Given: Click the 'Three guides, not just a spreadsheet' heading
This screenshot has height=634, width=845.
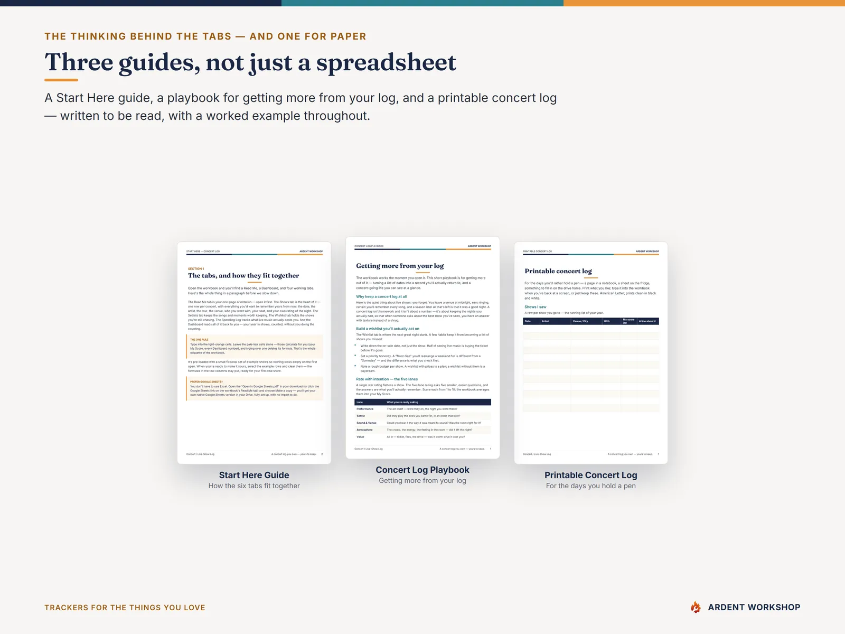Looking at the screenshot, I should 250,62.
